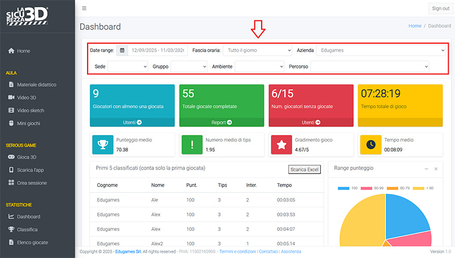The height and width of the screenshot is (258, 455).
Task: Click the Elenco giocate file icon
Action: point(11,242)
